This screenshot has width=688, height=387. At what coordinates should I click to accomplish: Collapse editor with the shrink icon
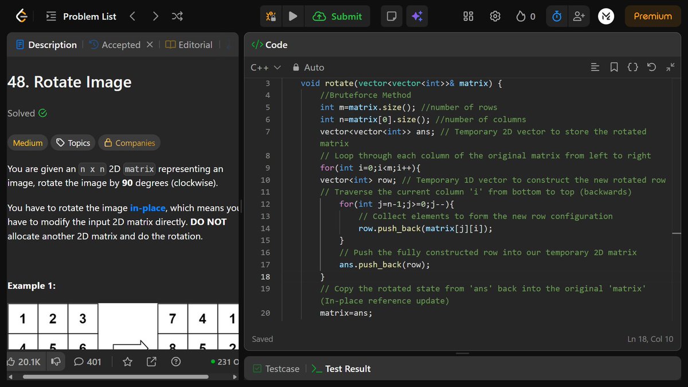click(x=670, y=67)
